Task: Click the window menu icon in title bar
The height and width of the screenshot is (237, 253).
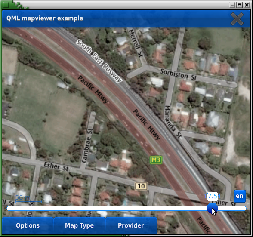Action: click(6, 5)
